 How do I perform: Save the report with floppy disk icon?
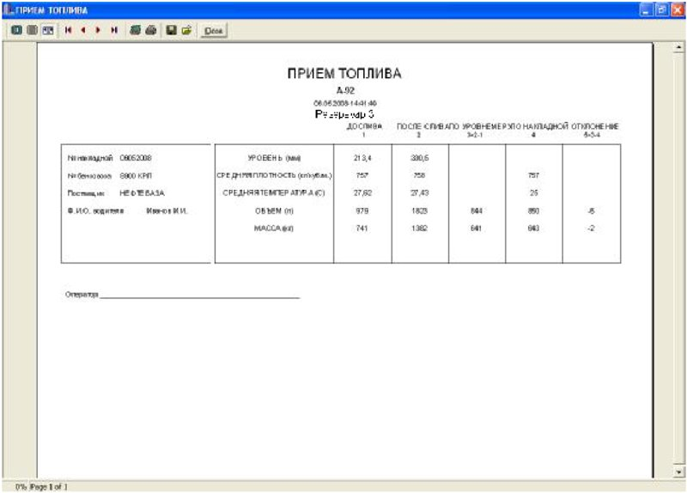point(171,30)
